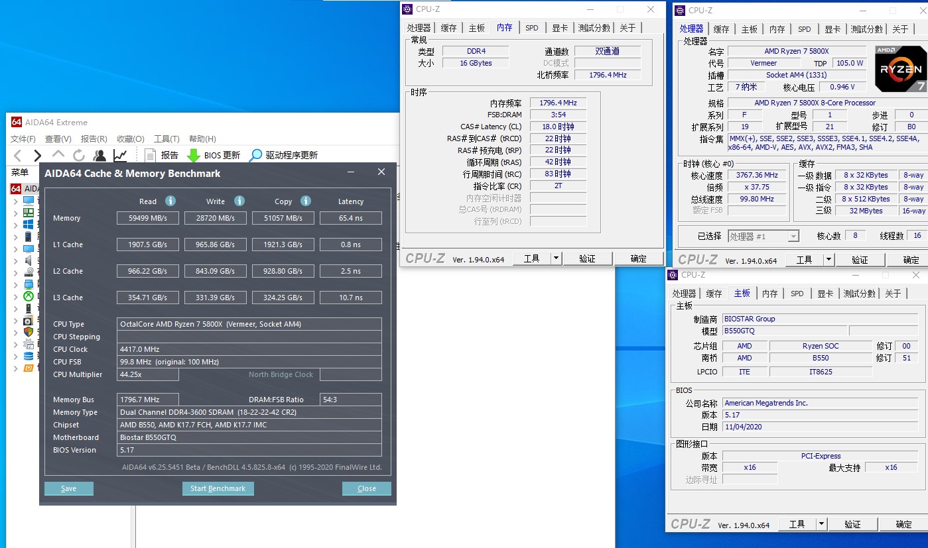Click Save in the benchmark dialog

(x=69, y=488)
